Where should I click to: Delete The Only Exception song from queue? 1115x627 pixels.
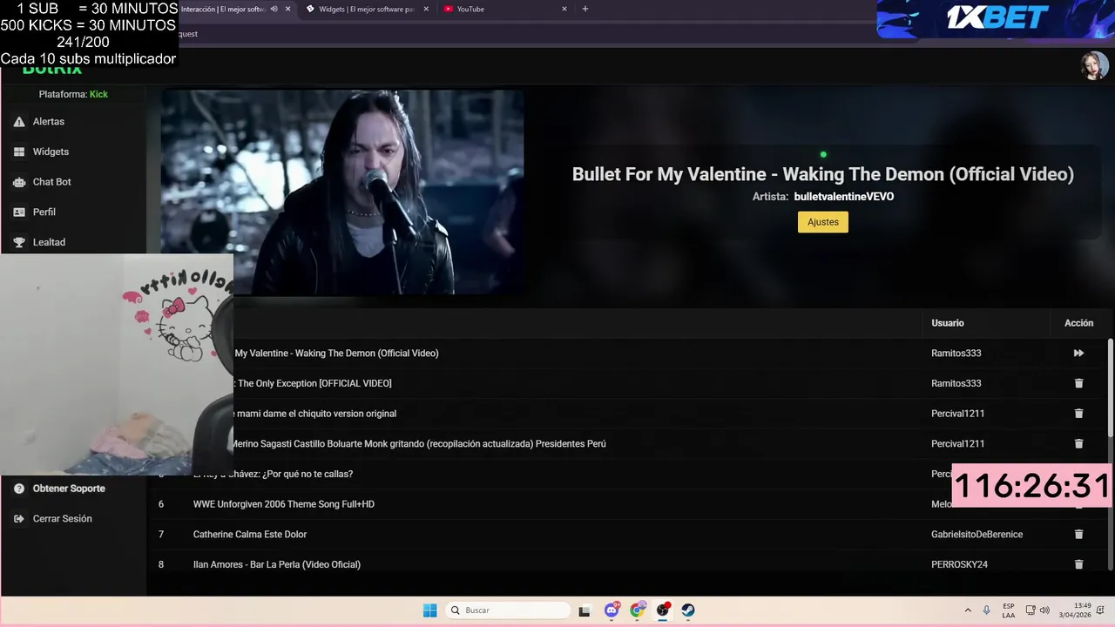1078,383
